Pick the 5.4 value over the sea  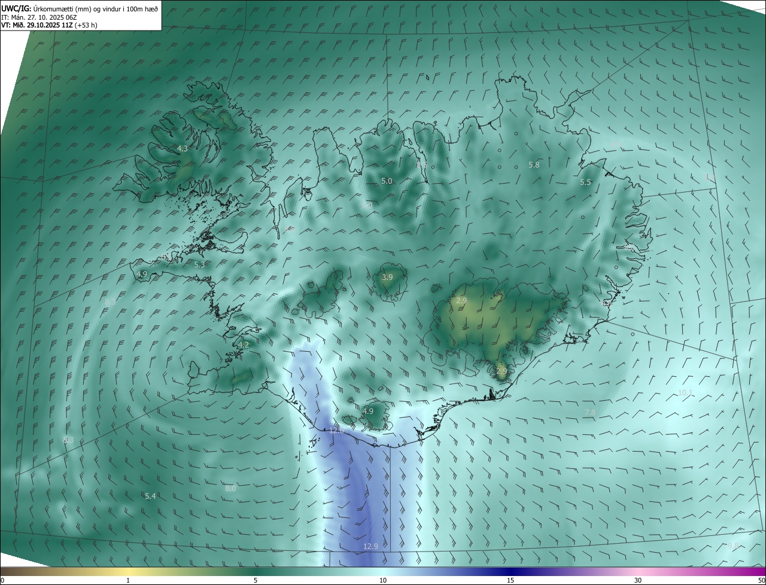[x=150, y=496]
